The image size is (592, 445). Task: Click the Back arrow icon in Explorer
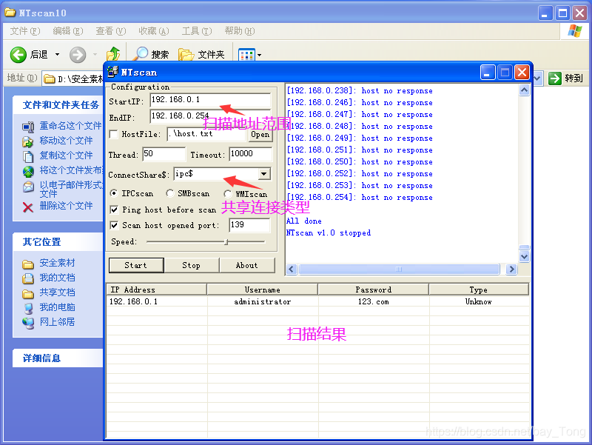(x=18, y=55)
